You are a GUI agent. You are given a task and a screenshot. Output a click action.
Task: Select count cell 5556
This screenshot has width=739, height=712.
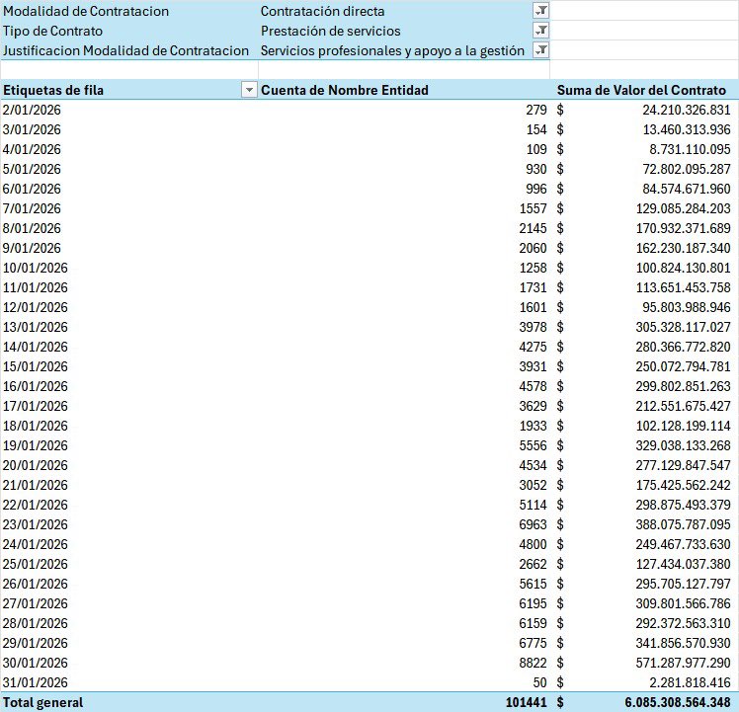(x=534, y=445)
